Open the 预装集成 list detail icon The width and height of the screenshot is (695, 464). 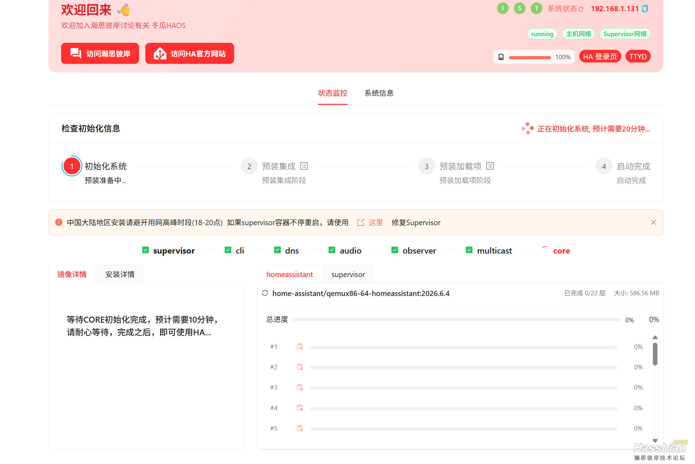(x=304, y=166)
